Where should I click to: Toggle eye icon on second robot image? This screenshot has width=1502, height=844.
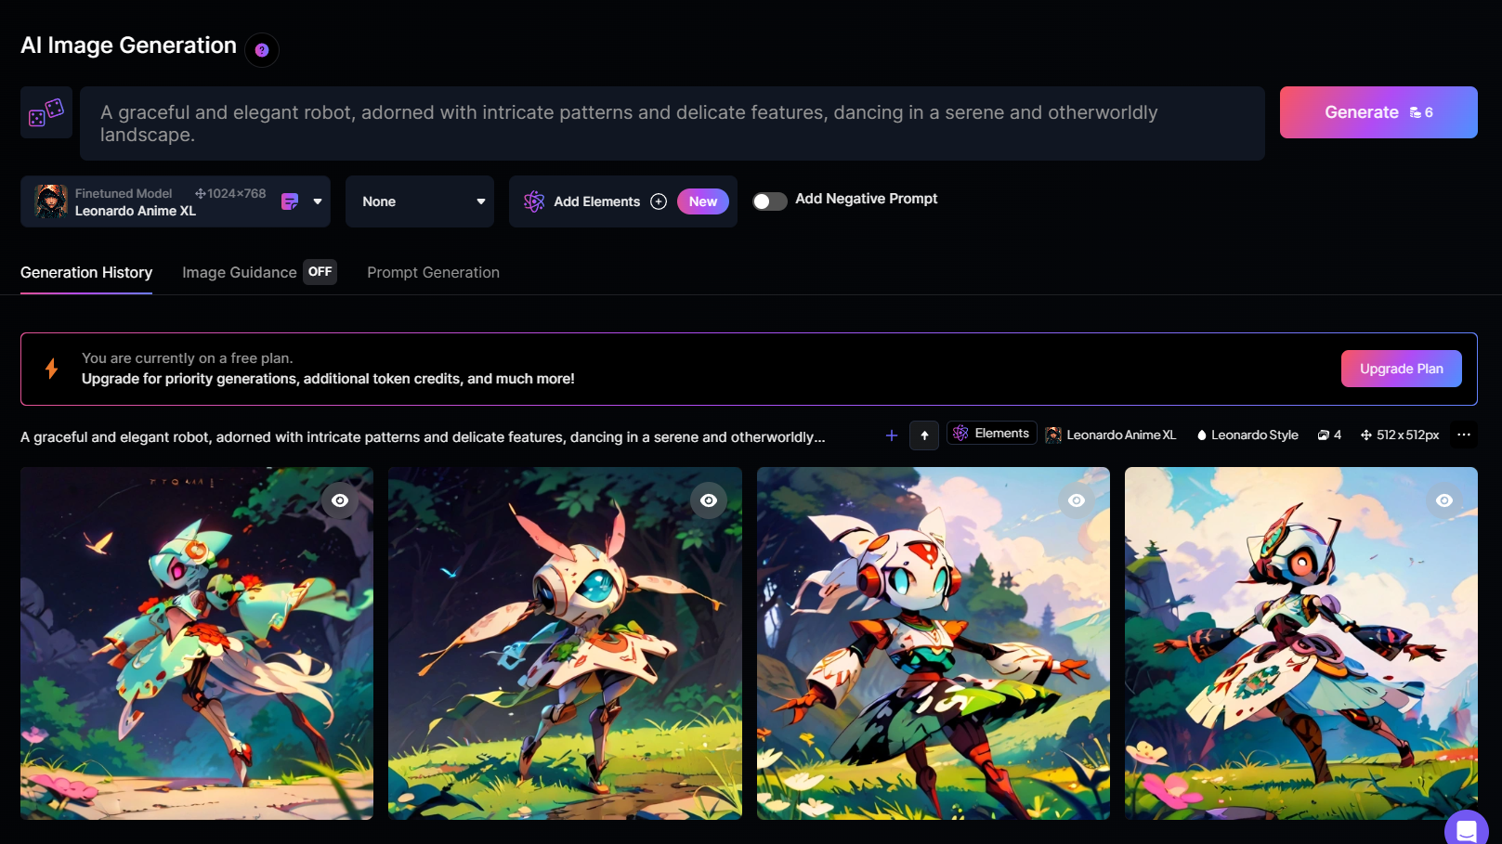[709, 500]
